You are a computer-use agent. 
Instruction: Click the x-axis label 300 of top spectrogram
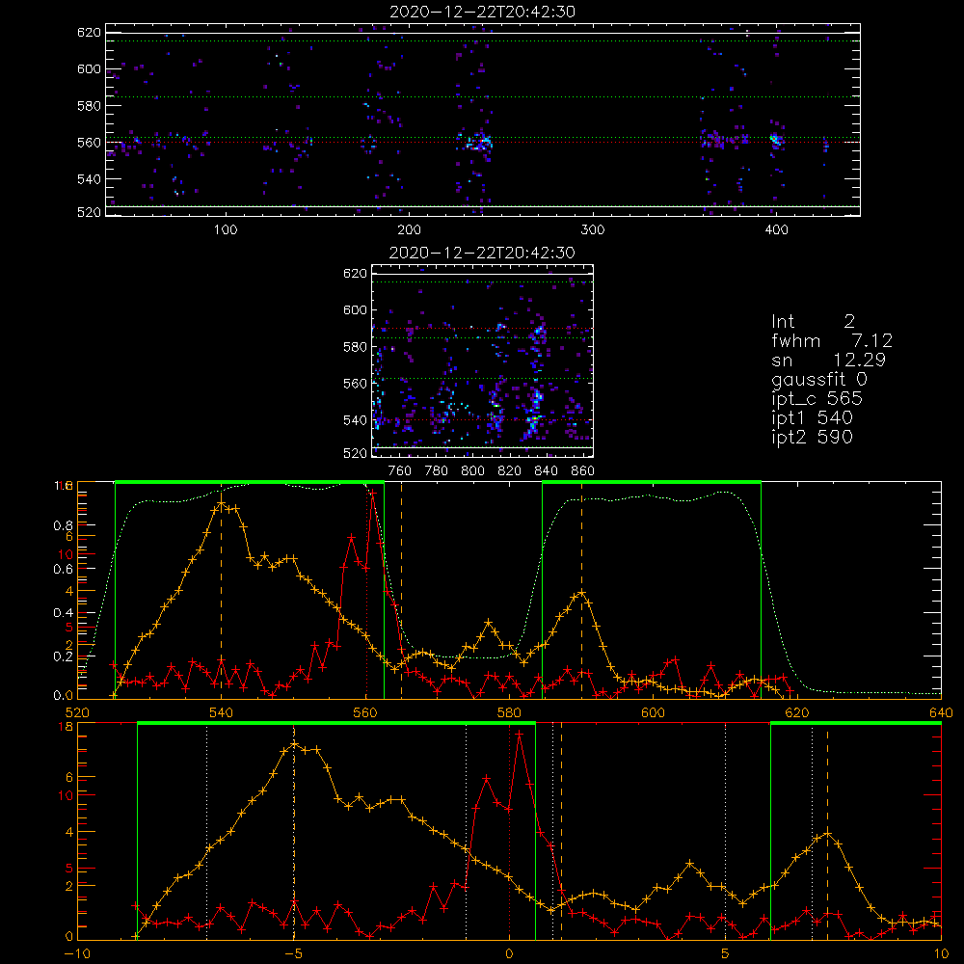(593, 230)
